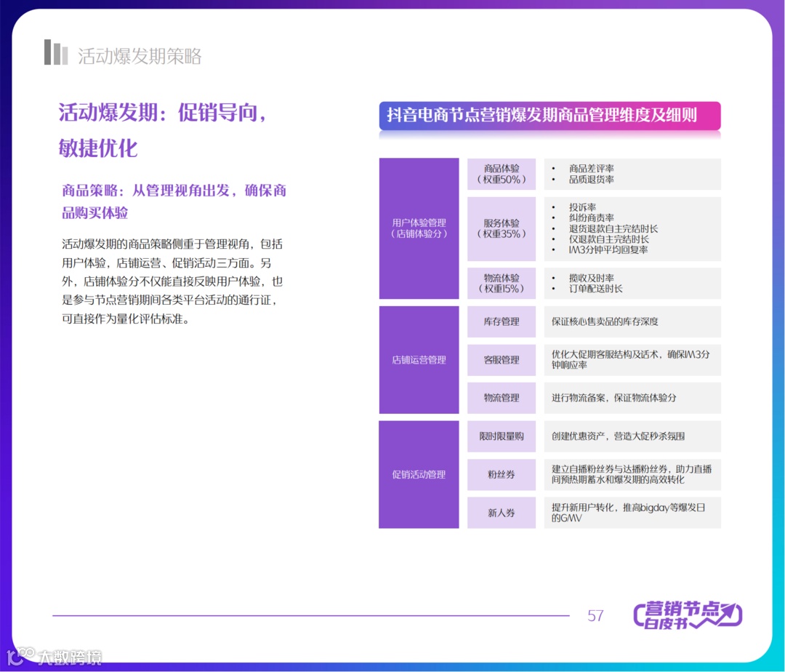Viewport: 785px width, 672px height.
Task: Click paragraph line starting 是参与节点营销期间
Action: [169, 300]
